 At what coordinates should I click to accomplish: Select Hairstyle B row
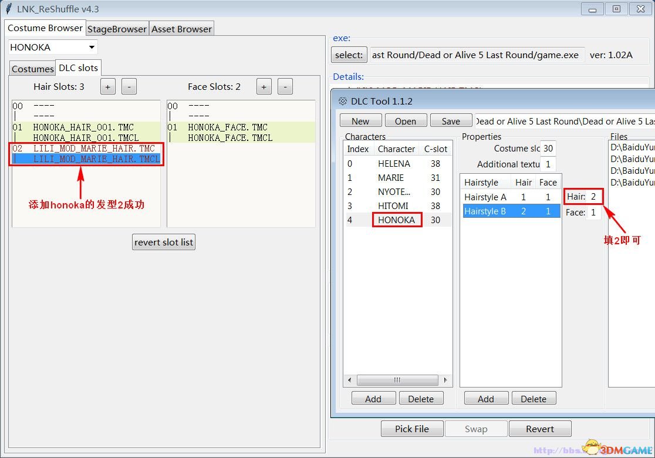click(x=511, y=211)
